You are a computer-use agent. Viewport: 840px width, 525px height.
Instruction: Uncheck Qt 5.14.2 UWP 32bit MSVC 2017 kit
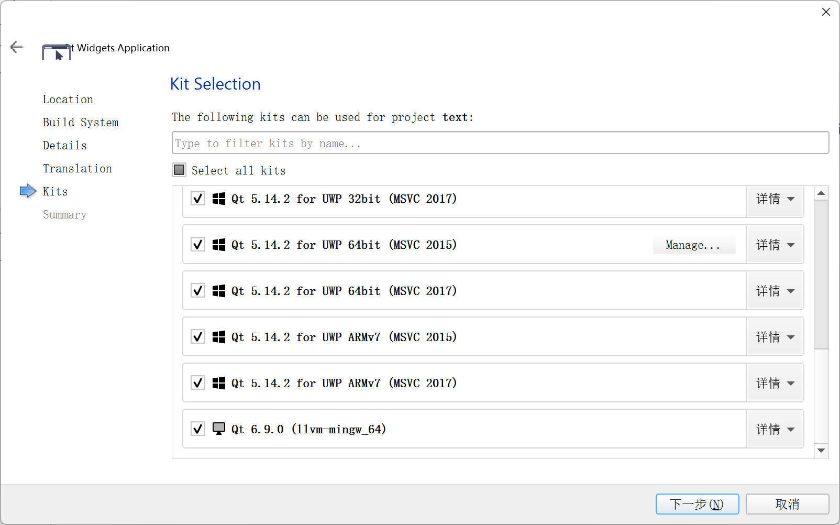tap(198, 199)
